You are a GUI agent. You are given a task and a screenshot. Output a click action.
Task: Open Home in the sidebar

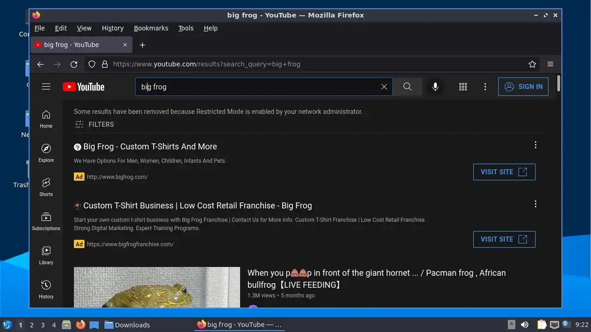[x=46, y=119]
